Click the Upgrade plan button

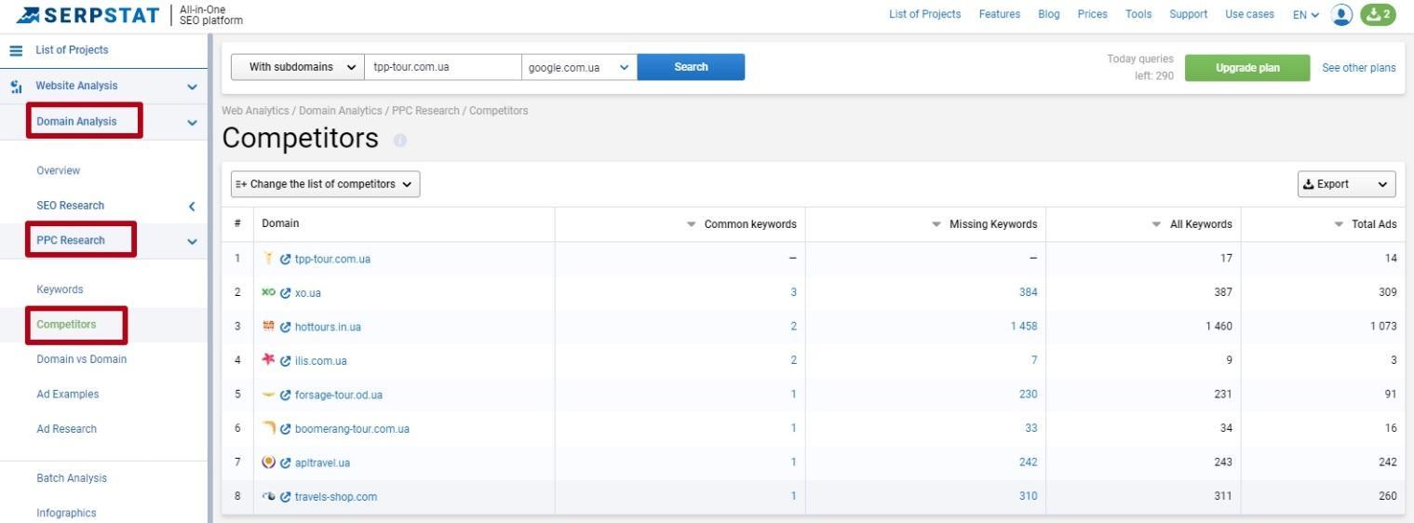[1247, 68]
